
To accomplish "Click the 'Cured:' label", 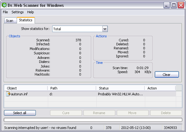I will coord(124,40).
